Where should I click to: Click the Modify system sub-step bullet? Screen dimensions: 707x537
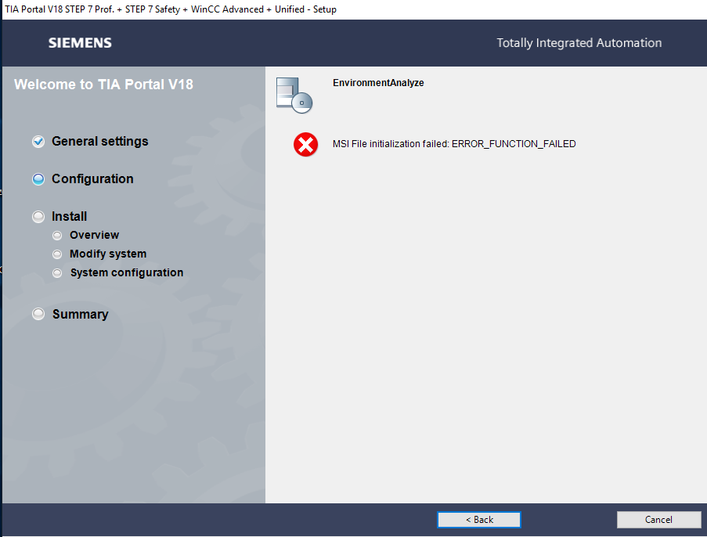pyautogui.click(x=57, y=254)
